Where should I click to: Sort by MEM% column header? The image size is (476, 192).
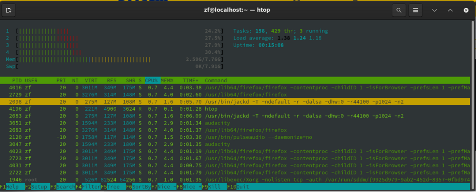click(167, 80)
